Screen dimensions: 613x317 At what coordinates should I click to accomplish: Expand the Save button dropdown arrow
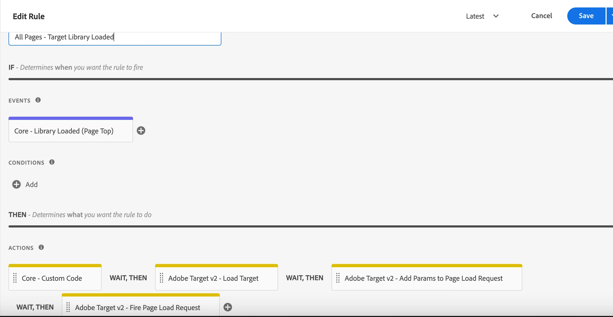[x=610, y=16]
